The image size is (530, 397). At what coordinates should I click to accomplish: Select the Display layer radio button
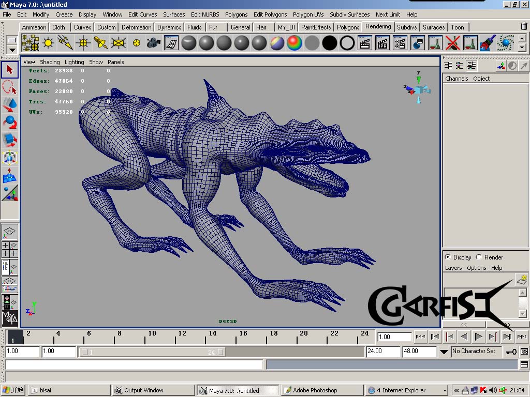pos(448,257)
